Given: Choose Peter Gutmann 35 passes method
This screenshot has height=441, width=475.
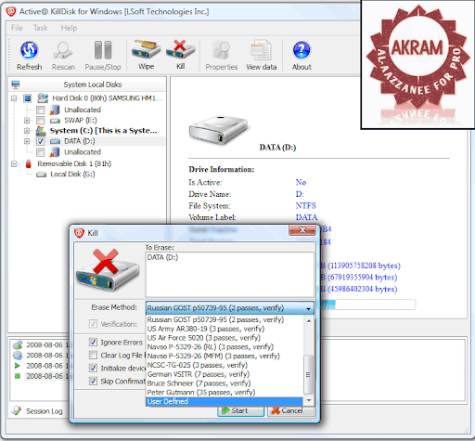Looking at the screenshot, I should (x=225, y=393).
